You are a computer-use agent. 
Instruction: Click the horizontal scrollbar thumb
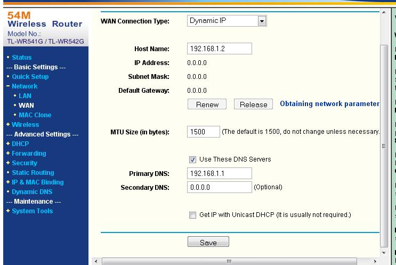(x=229, y=261)
